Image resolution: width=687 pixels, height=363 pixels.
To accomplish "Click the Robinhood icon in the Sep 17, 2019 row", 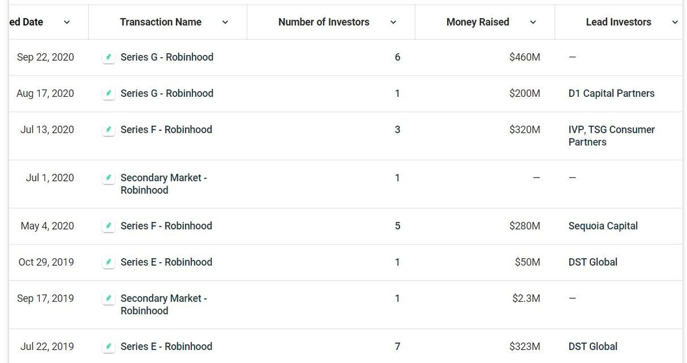I will point(109,299).
